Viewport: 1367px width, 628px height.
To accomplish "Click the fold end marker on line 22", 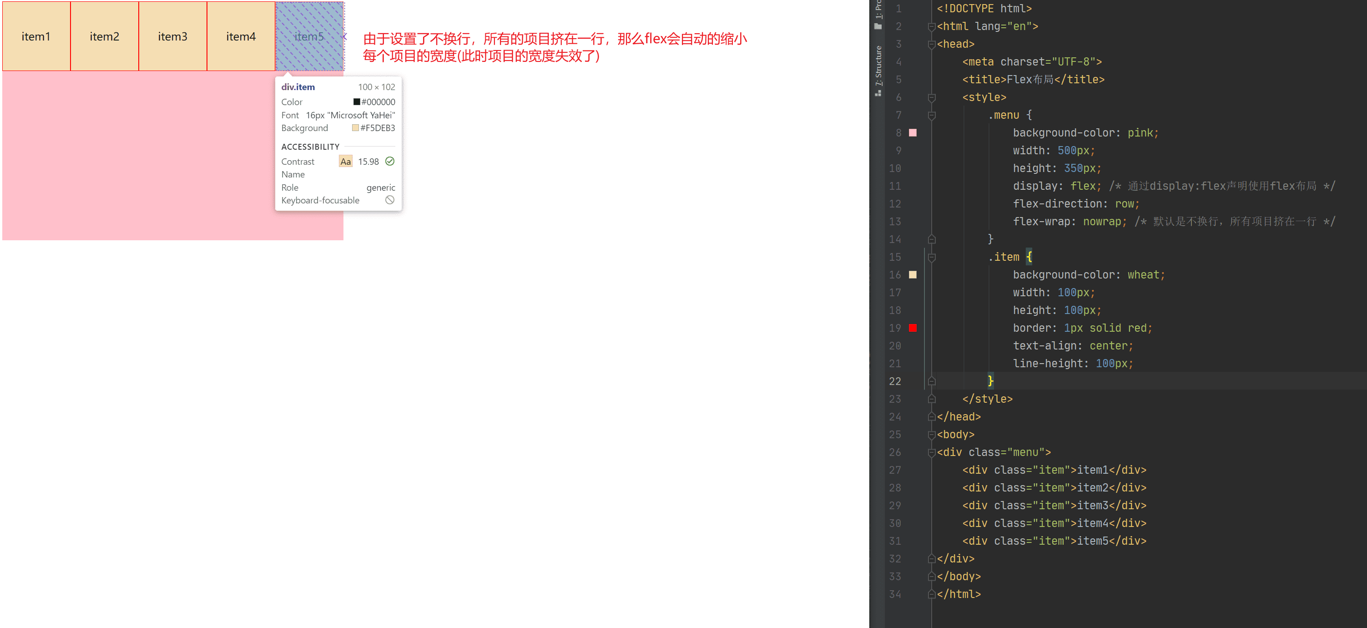I will (931, 381).
